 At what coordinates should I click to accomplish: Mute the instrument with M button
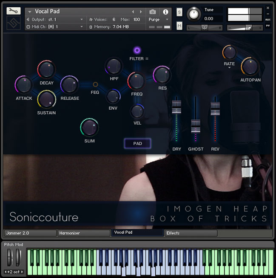click(x=179, y=26)
